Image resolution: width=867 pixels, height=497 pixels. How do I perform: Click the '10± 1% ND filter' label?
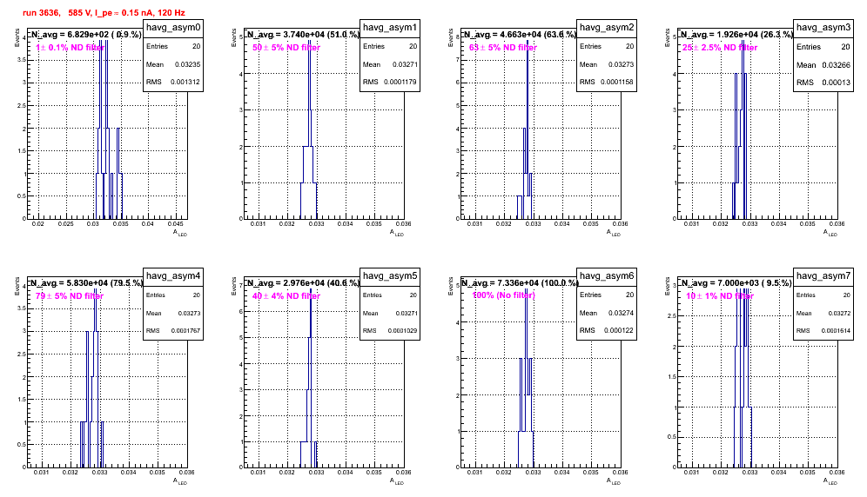click(720, 296)
